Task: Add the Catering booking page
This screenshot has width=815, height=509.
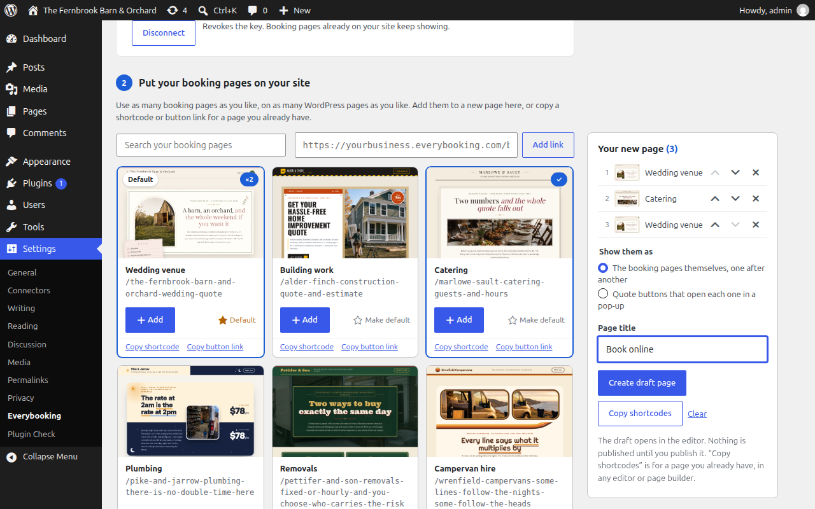Action: [459, 320]
